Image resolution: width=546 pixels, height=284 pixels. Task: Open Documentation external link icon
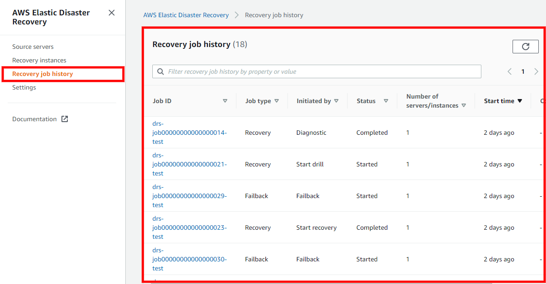[65, 119]
